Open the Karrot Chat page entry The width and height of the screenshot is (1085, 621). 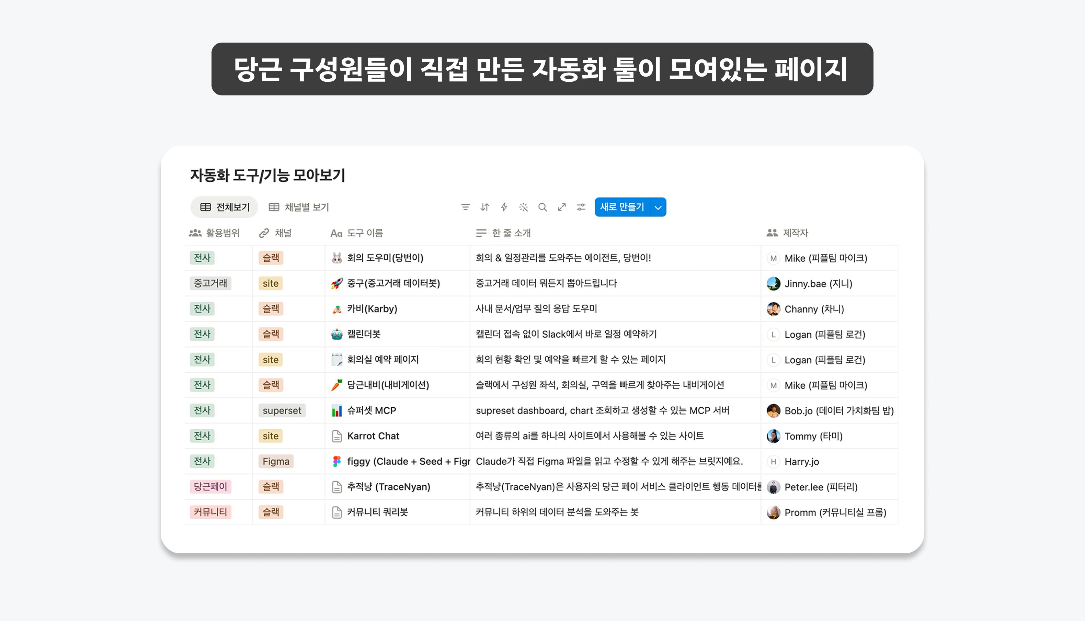373,436
